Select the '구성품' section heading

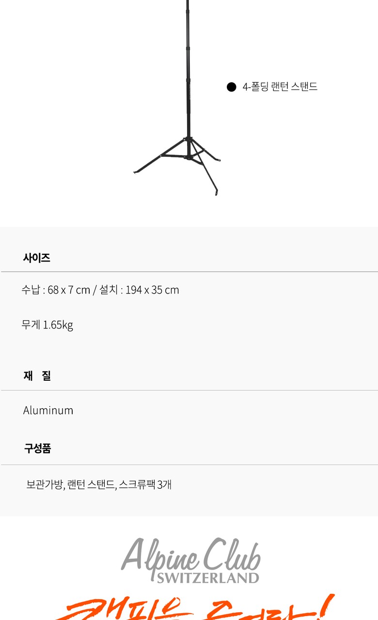(37, 449)
